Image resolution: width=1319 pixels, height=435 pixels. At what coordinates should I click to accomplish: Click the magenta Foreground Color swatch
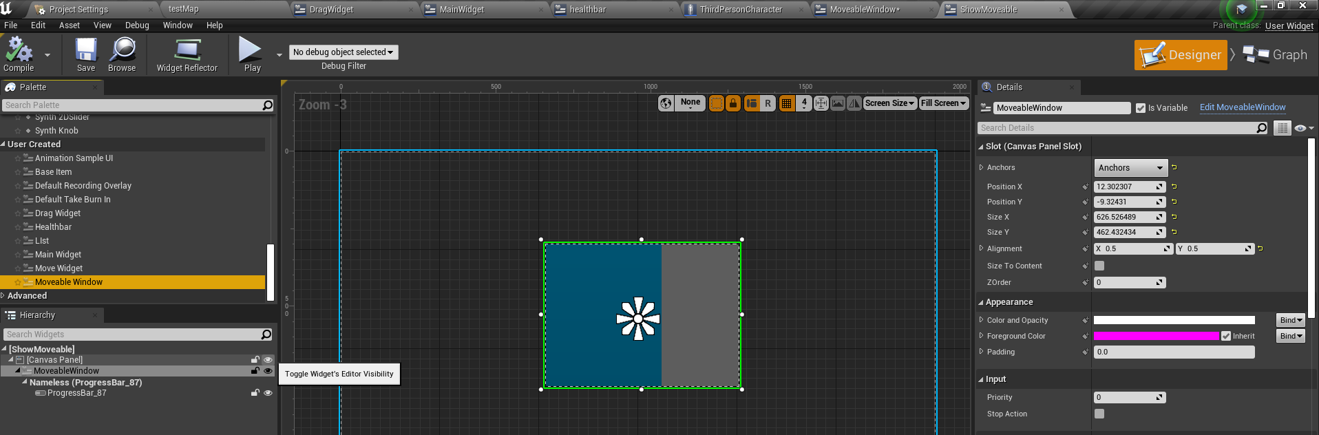(x=1157, y=336)
